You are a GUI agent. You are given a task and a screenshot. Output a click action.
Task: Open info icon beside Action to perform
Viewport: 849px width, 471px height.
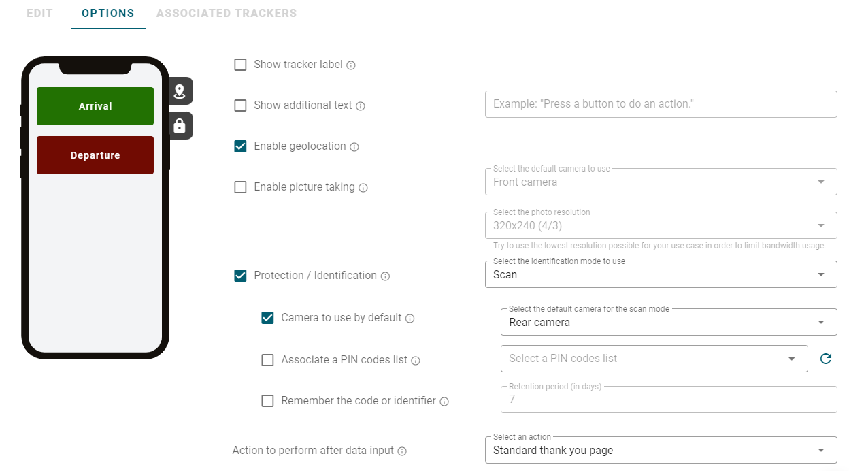(x=402, y=451)
